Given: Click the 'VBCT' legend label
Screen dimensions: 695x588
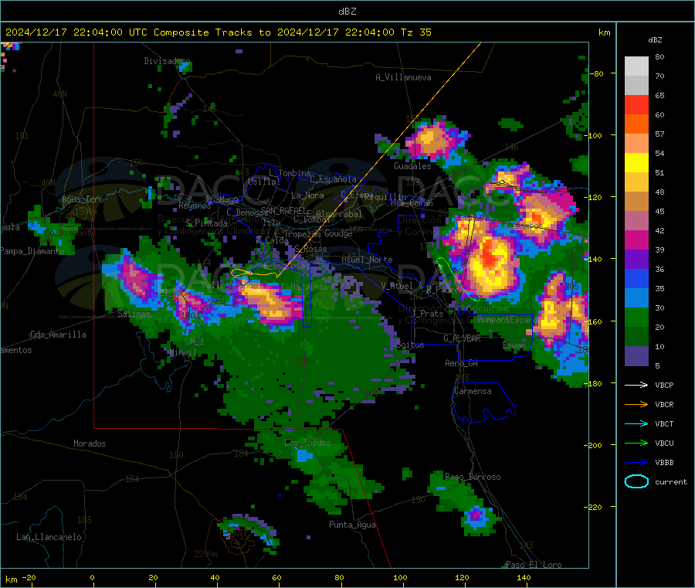Looking at the screenshot, I should pos(664,424).
